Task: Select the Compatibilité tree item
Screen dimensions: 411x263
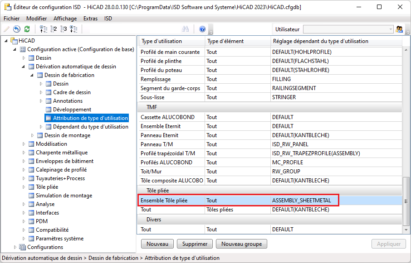Action: (x=52, y=230)
